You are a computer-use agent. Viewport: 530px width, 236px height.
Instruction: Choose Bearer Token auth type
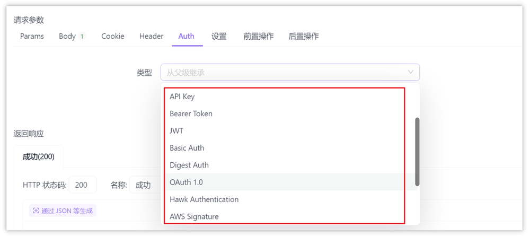(x=191, y=113)
